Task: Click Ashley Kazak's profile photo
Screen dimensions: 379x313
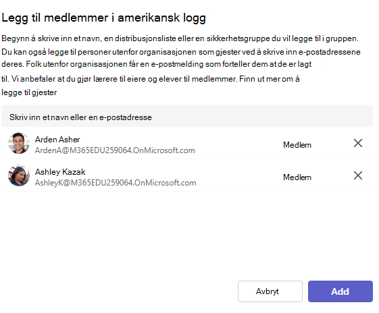Action: click(x=19, y=175)
